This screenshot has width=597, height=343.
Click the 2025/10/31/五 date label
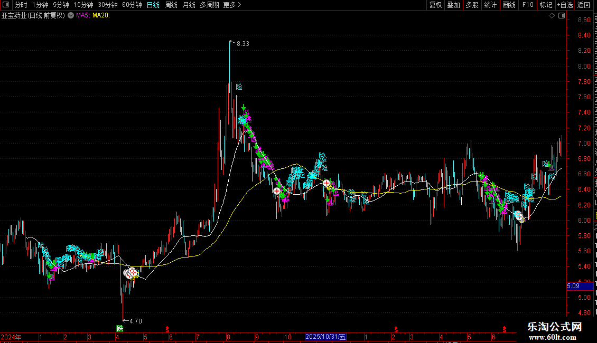pyautogui.click(x=325, y=337)
